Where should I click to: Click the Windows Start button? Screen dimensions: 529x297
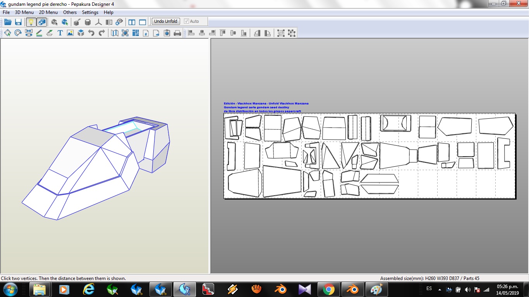10,289
